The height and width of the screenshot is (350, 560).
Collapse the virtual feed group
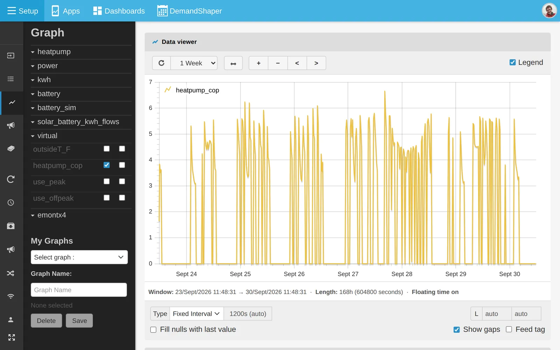click(81, 136)
